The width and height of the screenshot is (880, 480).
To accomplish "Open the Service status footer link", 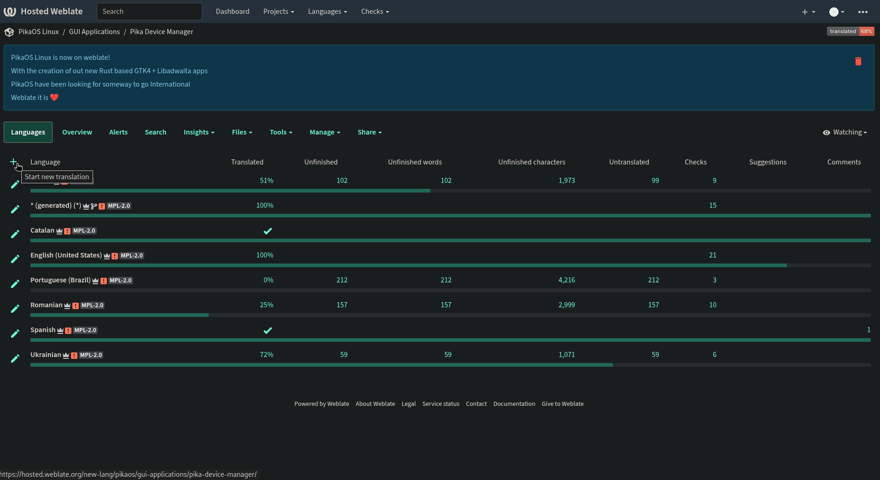I will coord(441,404).
